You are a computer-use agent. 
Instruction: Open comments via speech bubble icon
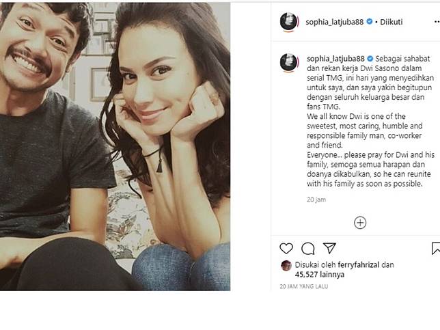click(x=308, y=249)
